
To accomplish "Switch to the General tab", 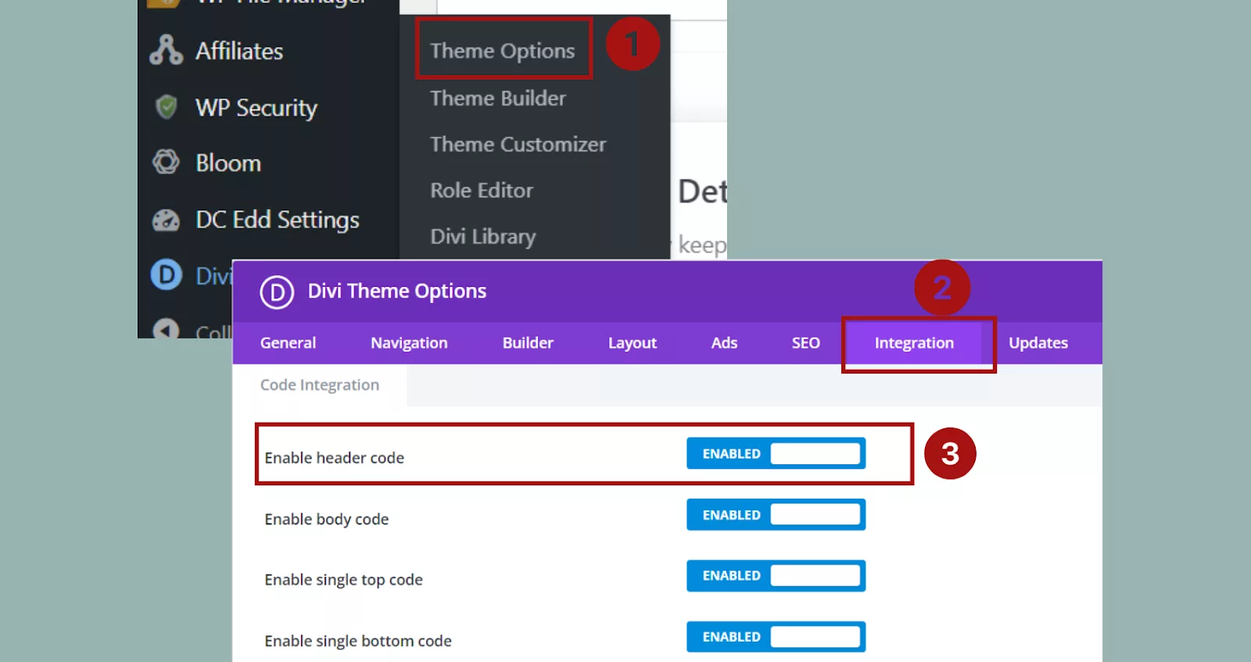I will pyautogui.click(x=288, y=343).
